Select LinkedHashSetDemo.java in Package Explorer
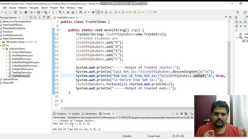Image resolution: width=248 pixels, height=139 pixels. pyautogui.click(x=25, y=66)
